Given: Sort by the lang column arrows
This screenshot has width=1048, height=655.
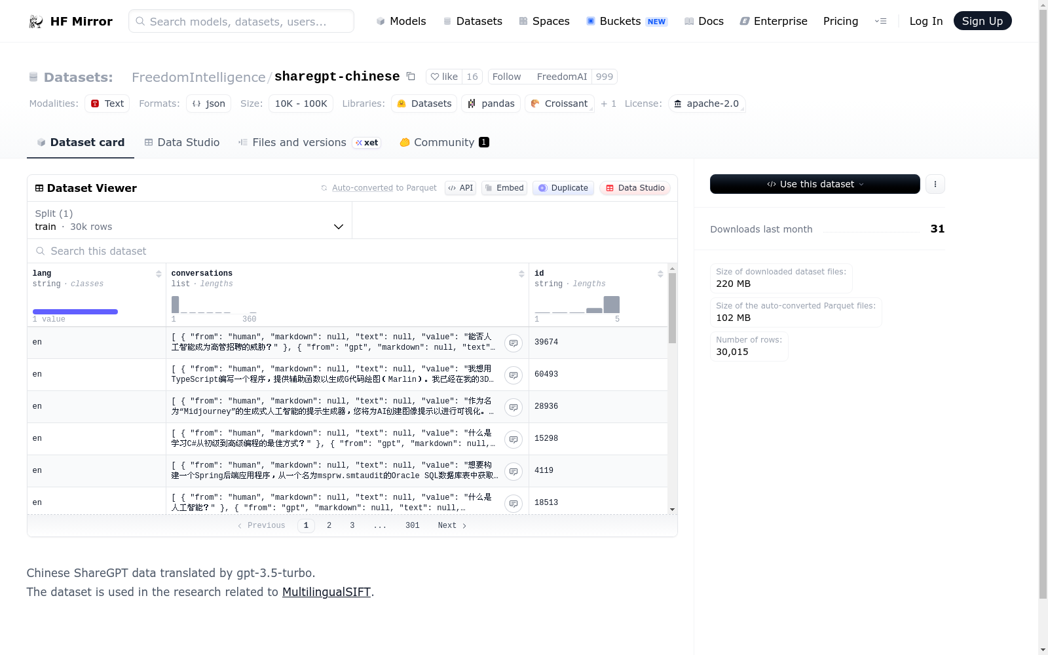Looking at the screenshot, I should (159, 274).
